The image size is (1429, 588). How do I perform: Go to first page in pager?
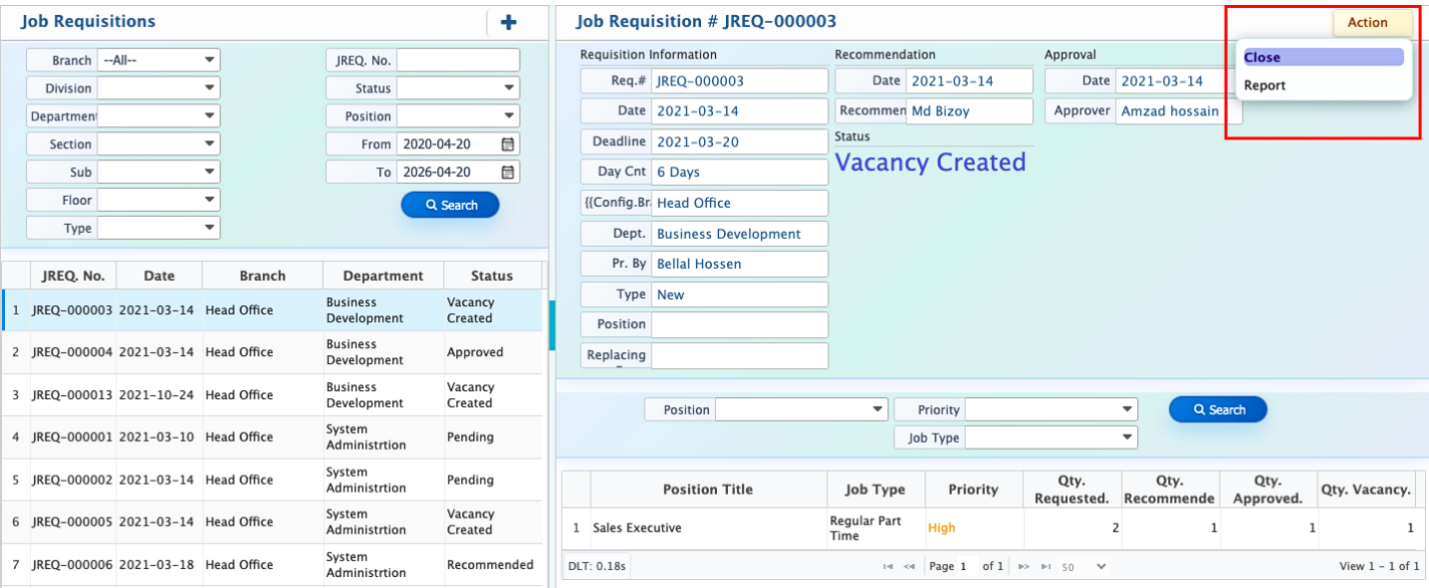coord(887,567)
